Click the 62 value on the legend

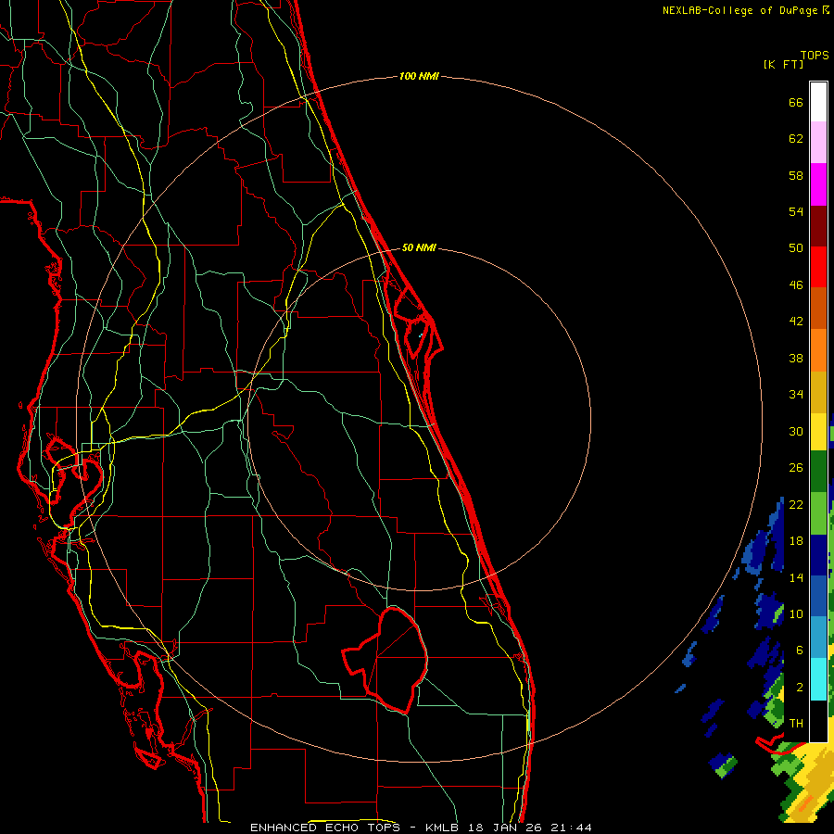point(796,139)
